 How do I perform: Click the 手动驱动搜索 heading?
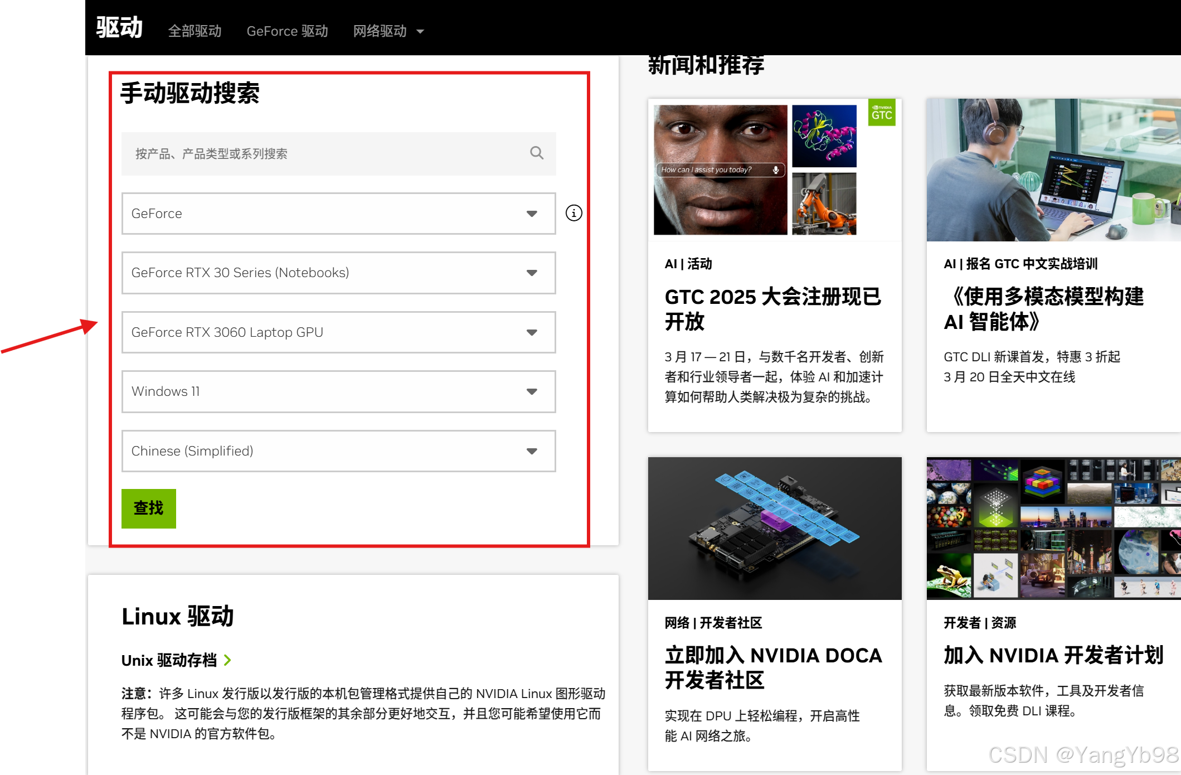pyautogui.click(x=190, y=93)
